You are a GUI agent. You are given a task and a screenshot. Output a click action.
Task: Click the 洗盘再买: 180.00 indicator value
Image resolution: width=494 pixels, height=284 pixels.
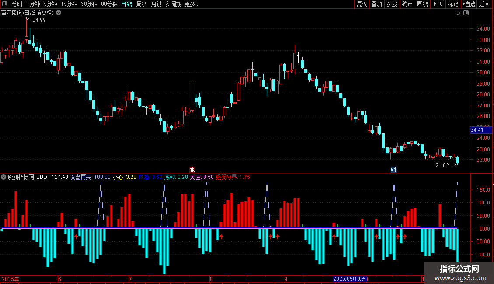click(x=90, y=177)
